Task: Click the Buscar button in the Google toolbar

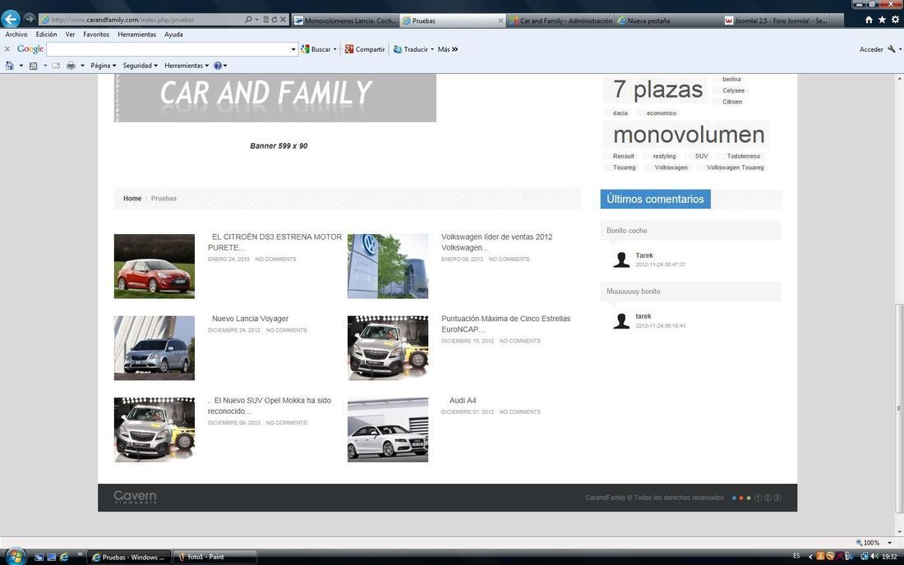Action: point(316,49)
